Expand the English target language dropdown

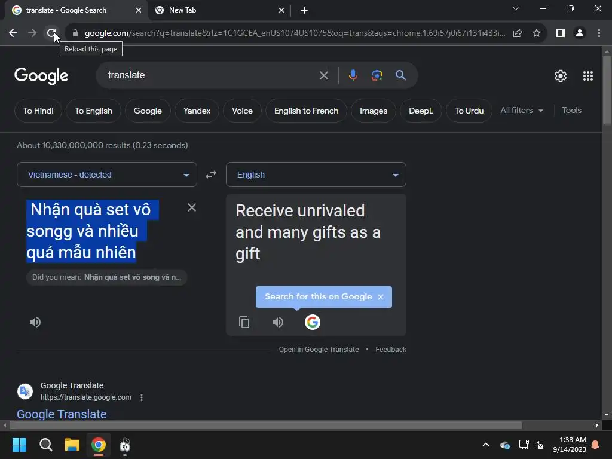tap(316, 175)
